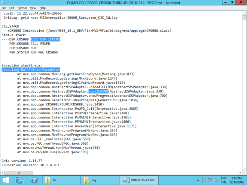Click the Notepad icon in title bar

point(3,3)
